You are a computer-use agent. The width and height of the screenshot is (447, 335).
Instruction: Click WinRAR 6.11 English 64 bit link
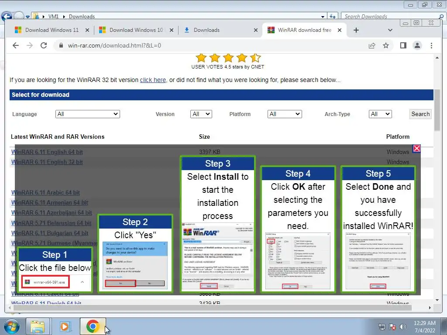(47, 152)
